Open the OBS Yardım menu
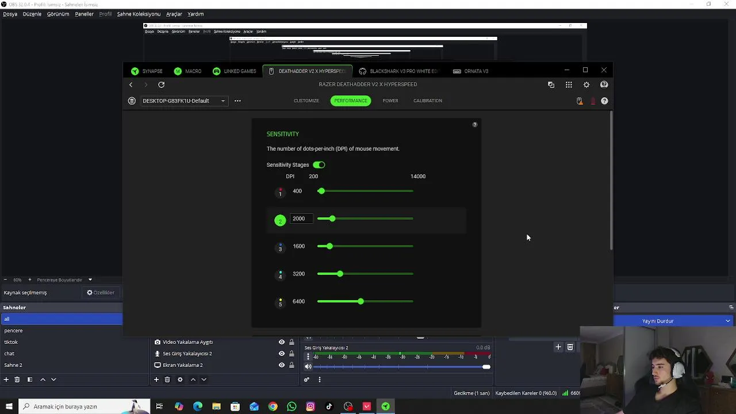736x414 pixels. pos(195,14)
